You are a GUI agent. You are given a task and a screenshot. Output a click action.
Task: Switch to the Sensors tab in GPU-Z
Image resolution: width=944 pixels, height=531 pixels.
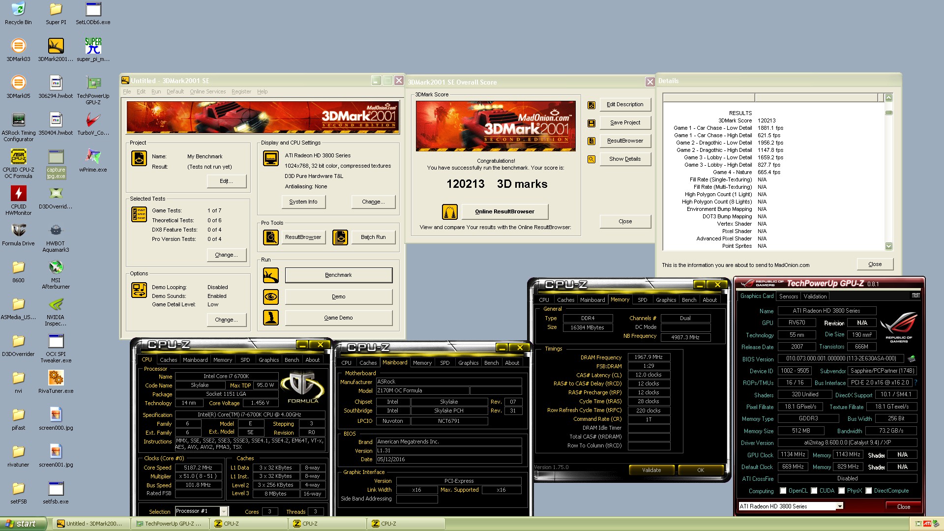(x=789, y=296)
